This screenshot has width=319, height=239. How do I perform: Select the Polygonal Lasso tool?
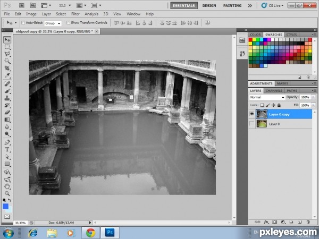(7, 54)
